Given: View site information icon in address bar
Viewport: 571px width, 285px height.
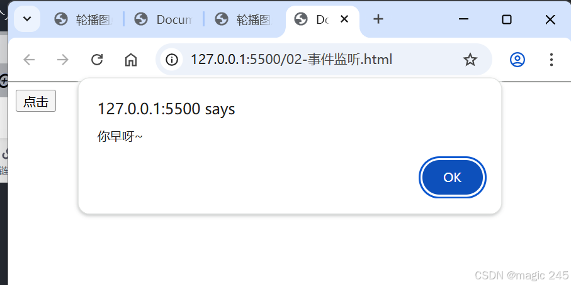Looking at the screenshot, I should point(171,60).
